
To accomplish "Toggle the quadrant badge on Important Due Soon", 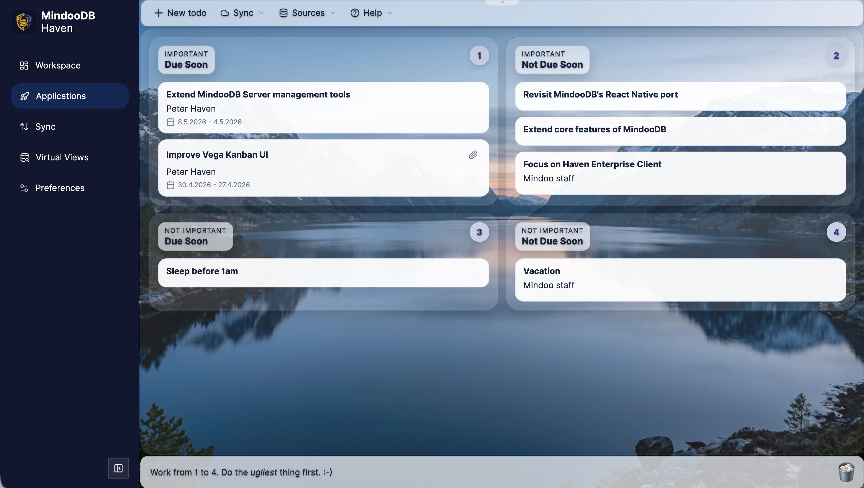I will [479, 56].
